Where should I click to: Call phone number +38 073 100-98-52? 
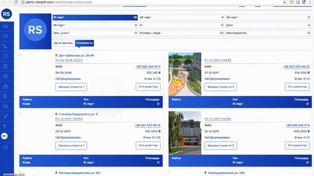tap(296, 66)
